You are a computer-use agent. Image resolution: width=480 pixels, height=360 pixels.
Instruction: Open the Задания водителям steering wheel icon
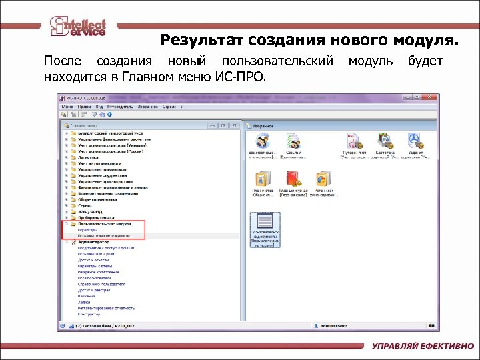[415, 141]
